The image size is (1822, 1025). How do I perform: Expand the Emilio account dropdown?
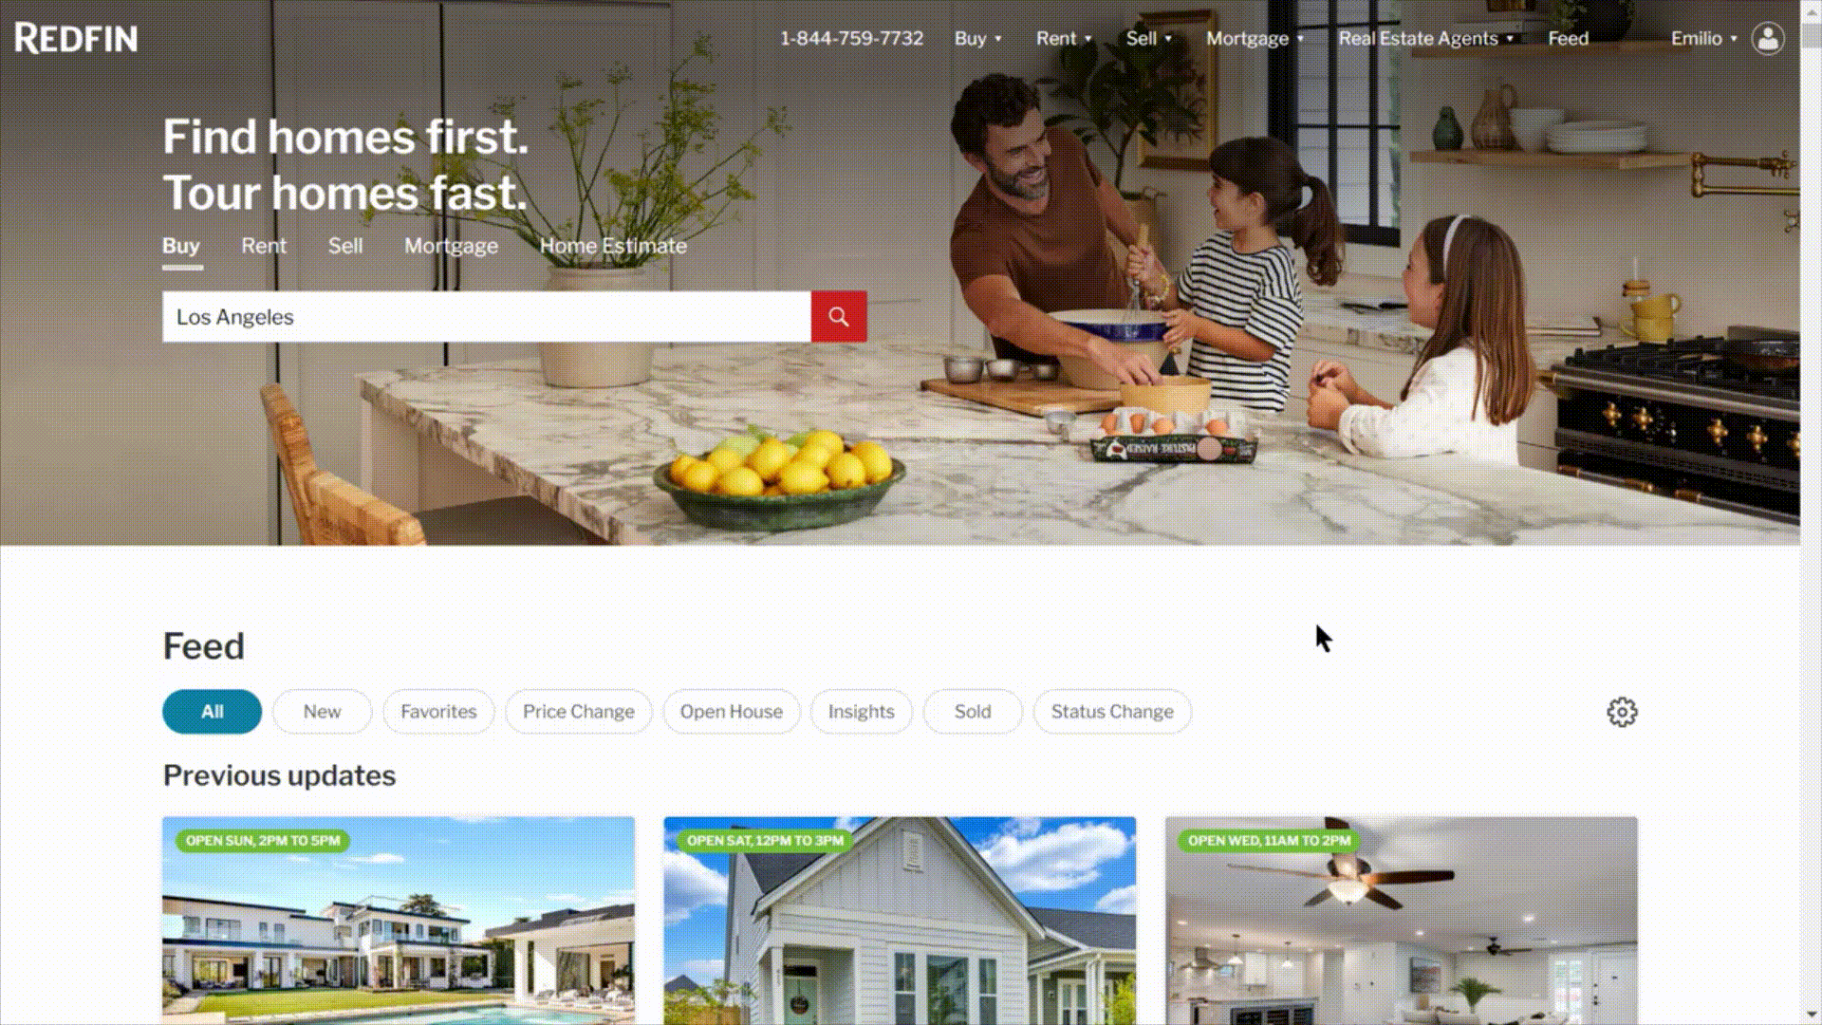pos(1703,38)
